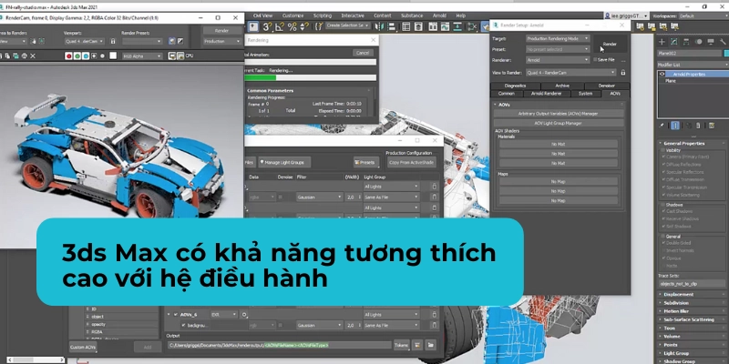Open the Workspaces Default dropdown
The height and width of the screenshot is (364, 729).
pyautogui.click(x=703, y=15)
